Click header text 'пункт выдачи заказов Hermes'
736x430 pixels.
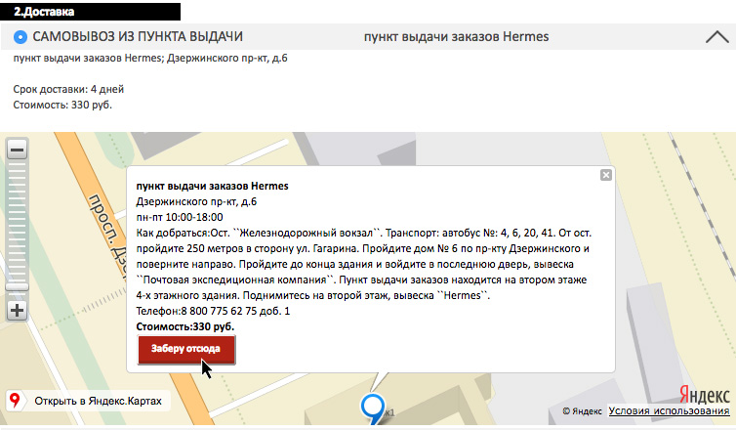[456, 37]
